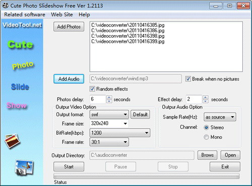252x186 pixels.
Task: Increase Photos delay with up arrow
Action: tap(109, 97)
